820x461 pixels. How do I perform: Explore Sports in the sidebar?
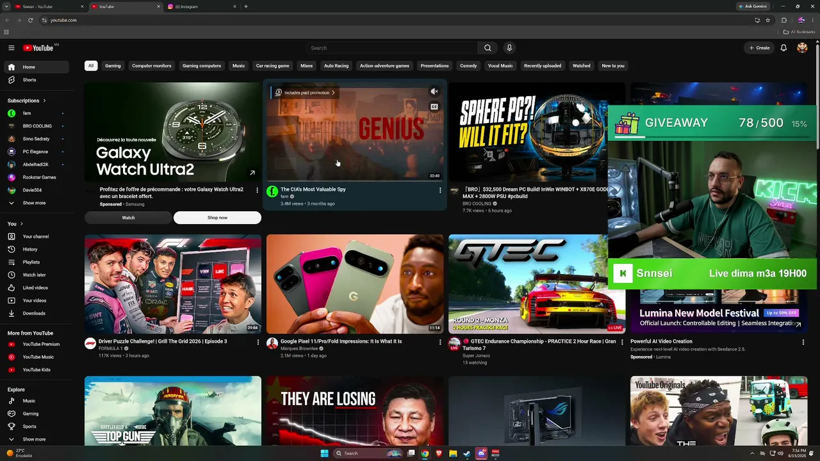pyautogui.click(x=37, y=426)
